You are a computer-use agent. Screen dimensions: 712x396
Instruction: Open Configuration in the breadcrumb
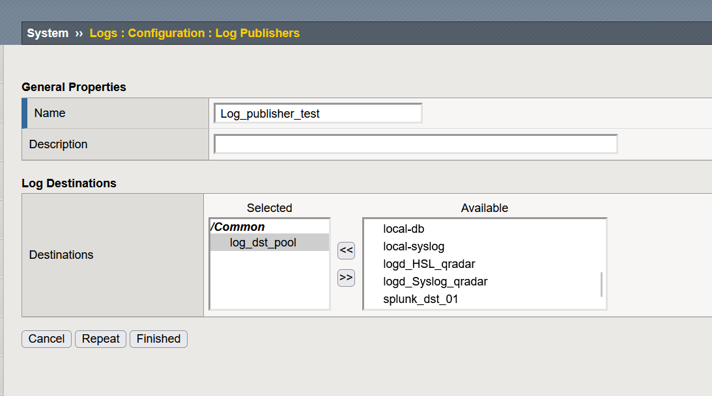tap(166, 33)
